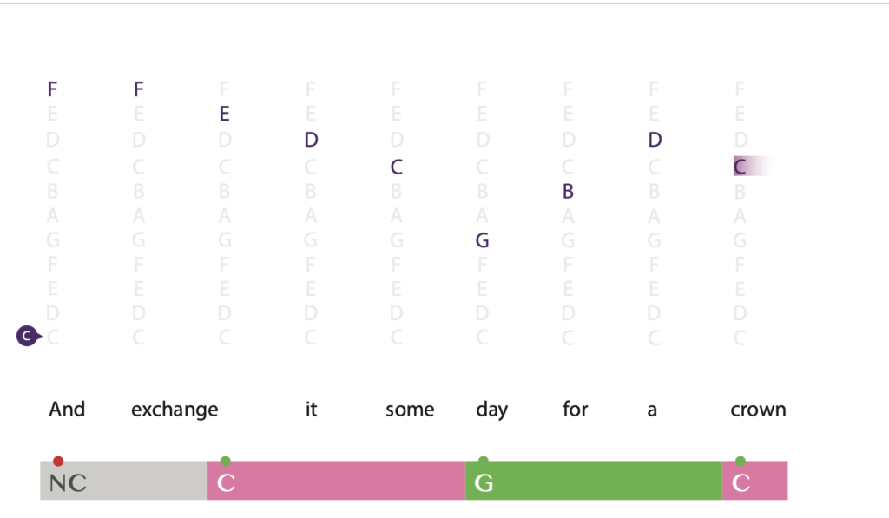889x518 pixels.
Task: Click the red dot above NC chord
Action: (x=58, y=461)
